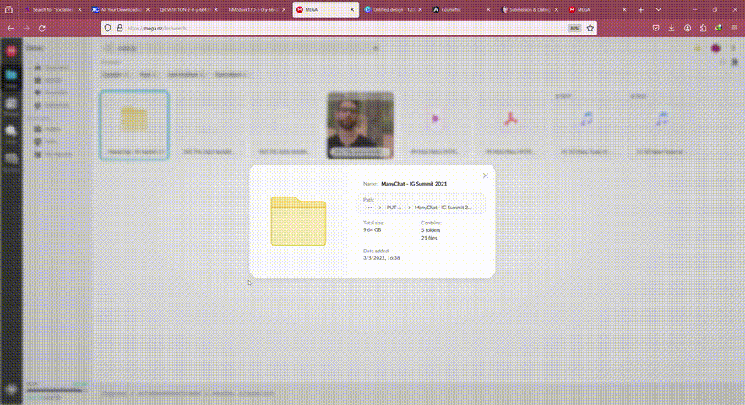745x405 pixels.
Task: Open the PUT... folder in the path
Action: (394, 208)
